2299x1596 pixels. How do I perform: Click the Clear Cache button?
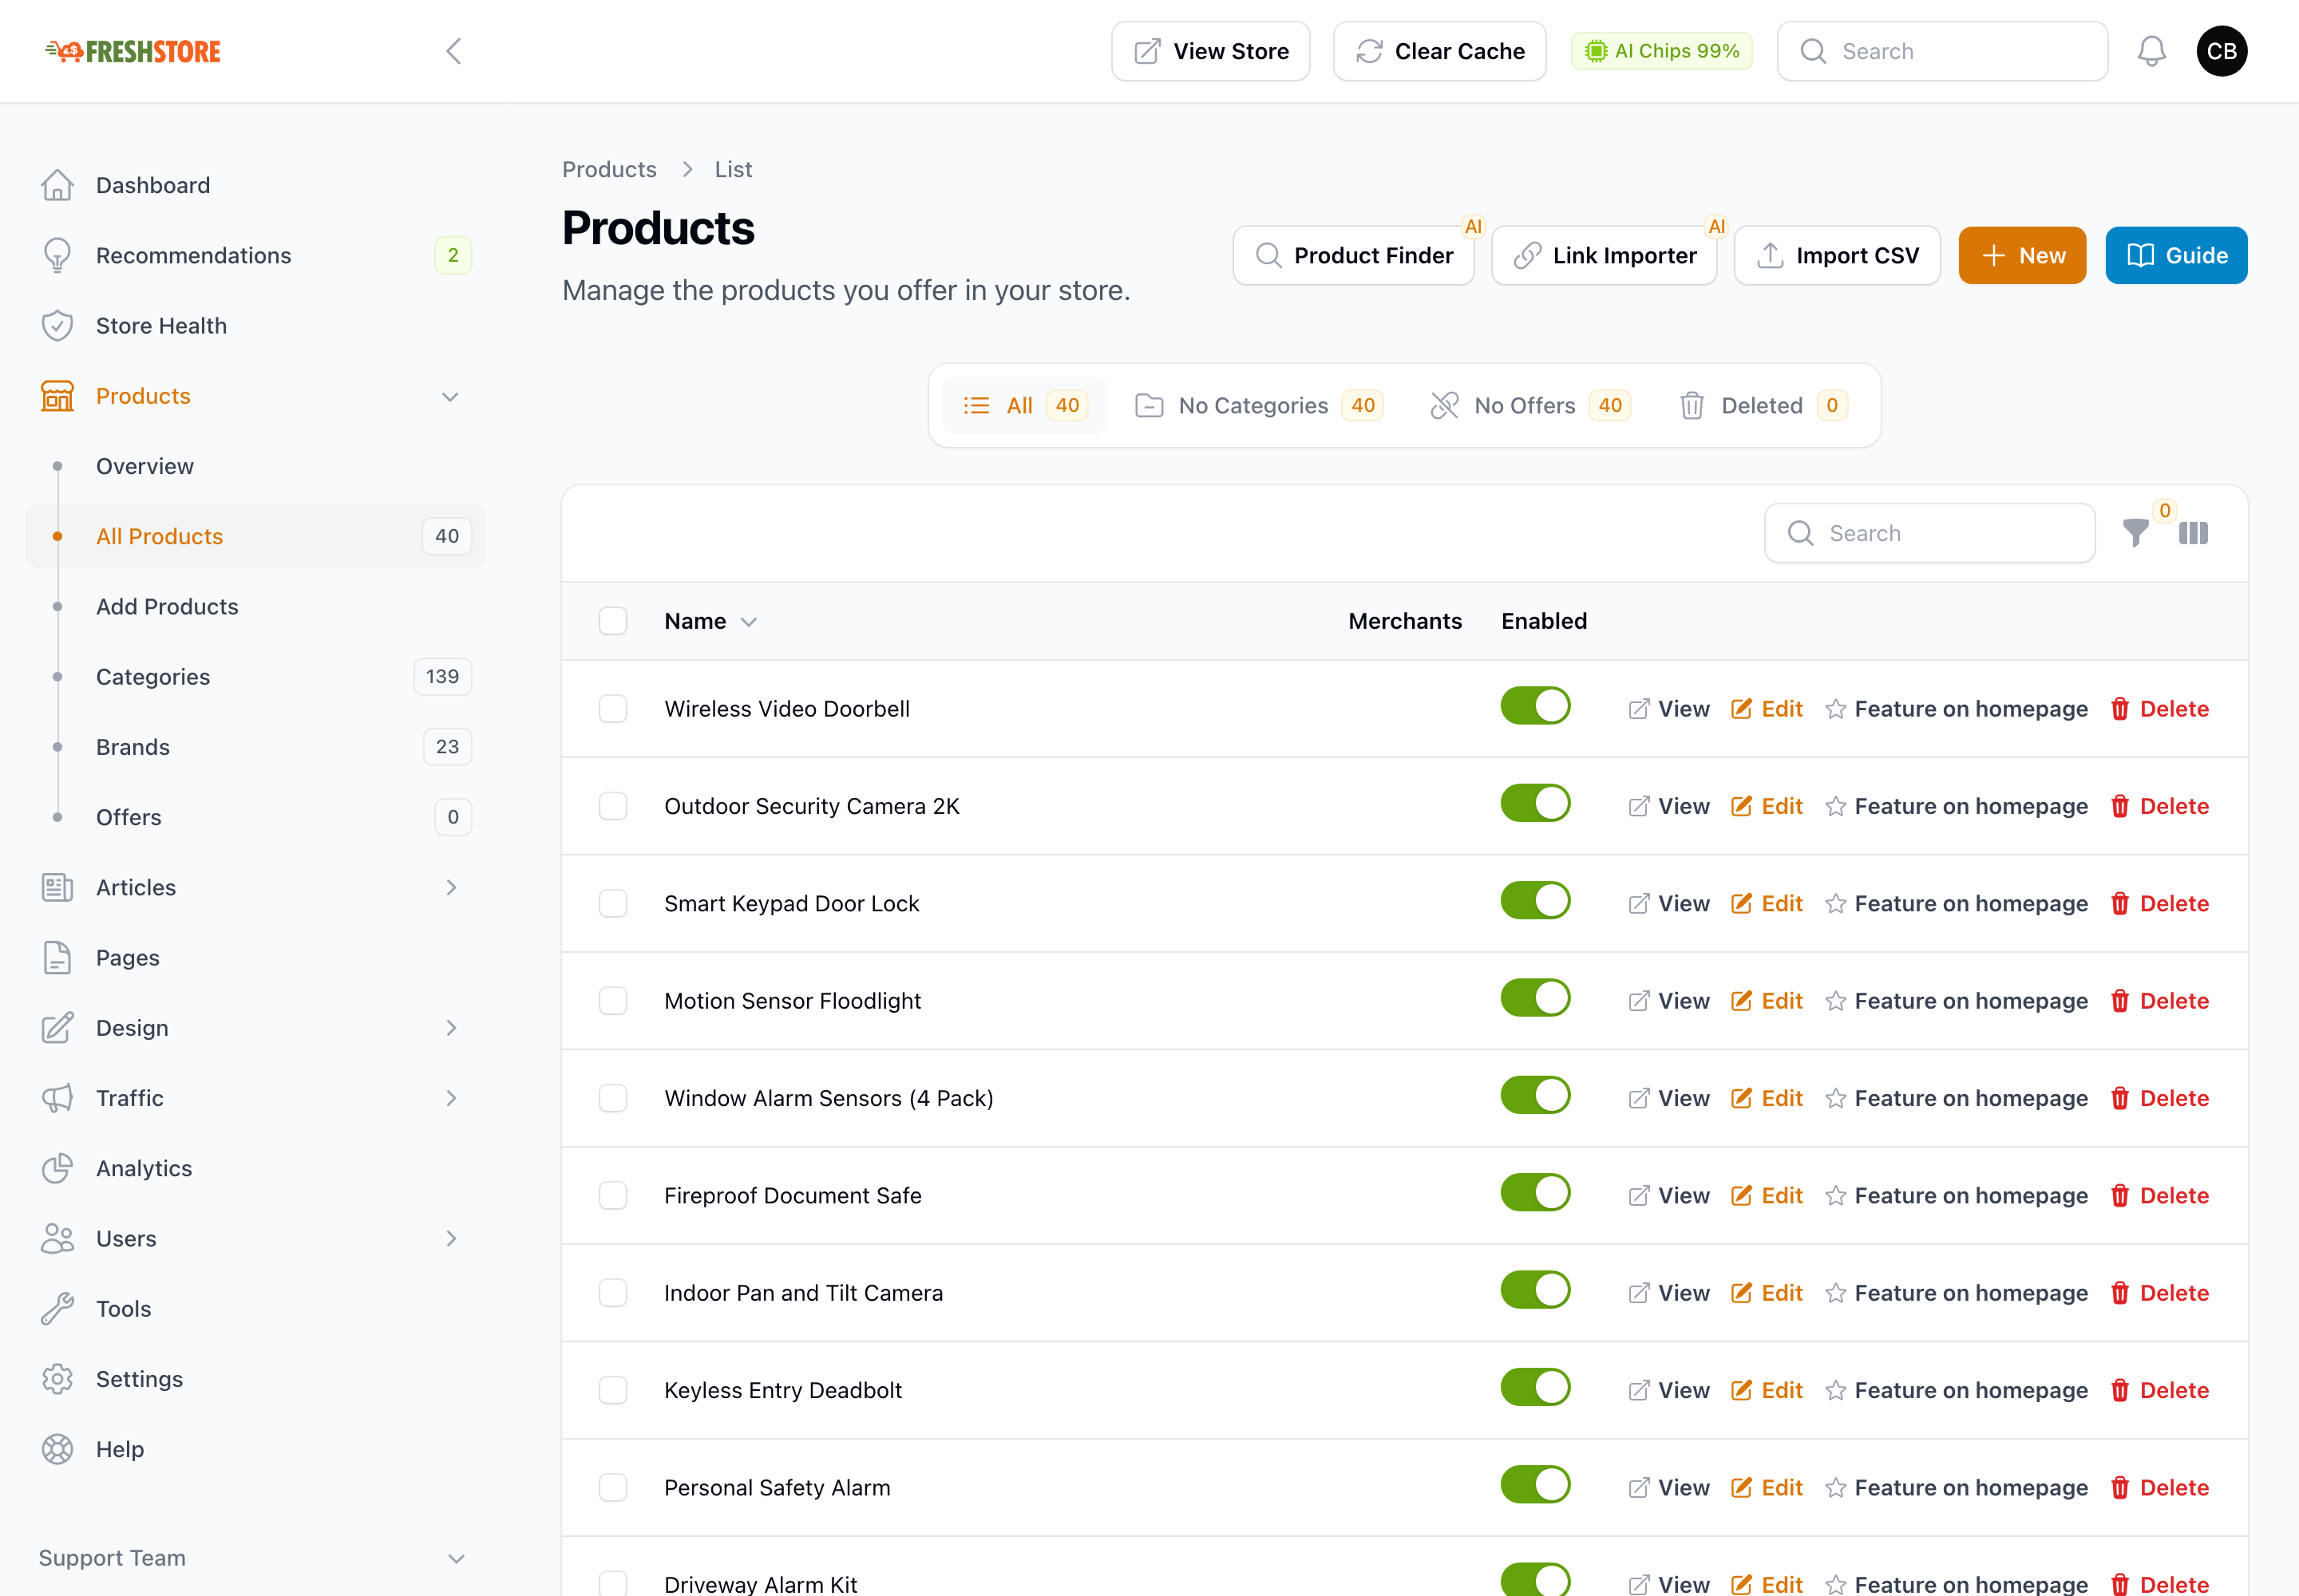tap(1438, 51)
